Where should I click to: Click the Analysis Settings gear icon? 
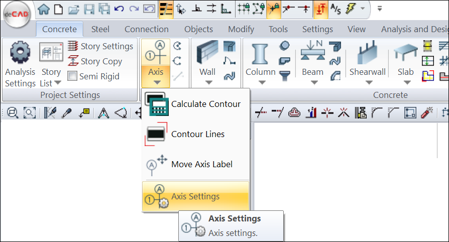[20, 53]
